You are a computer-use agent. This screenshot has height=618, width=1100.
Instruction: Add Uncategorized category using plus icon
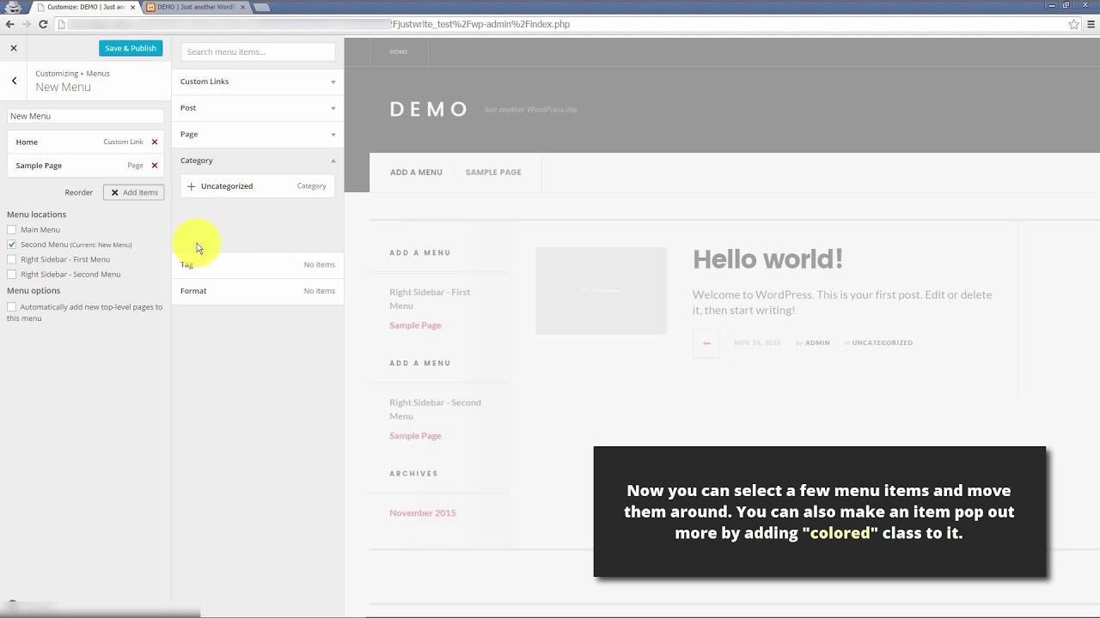tap(191, 186)
